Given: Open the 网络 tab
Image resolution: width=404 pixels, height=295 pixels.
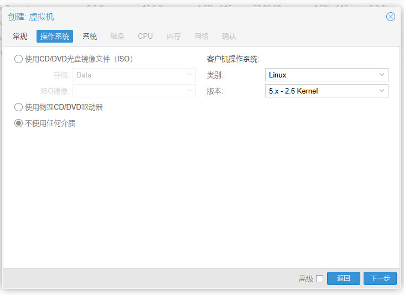Looking at the screenshot, I should coord(201,37).
